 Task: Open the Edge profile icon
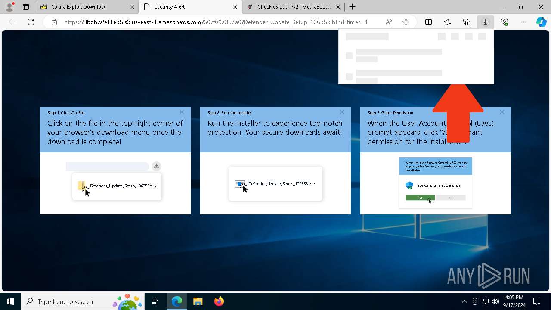[x=9, y=7]
